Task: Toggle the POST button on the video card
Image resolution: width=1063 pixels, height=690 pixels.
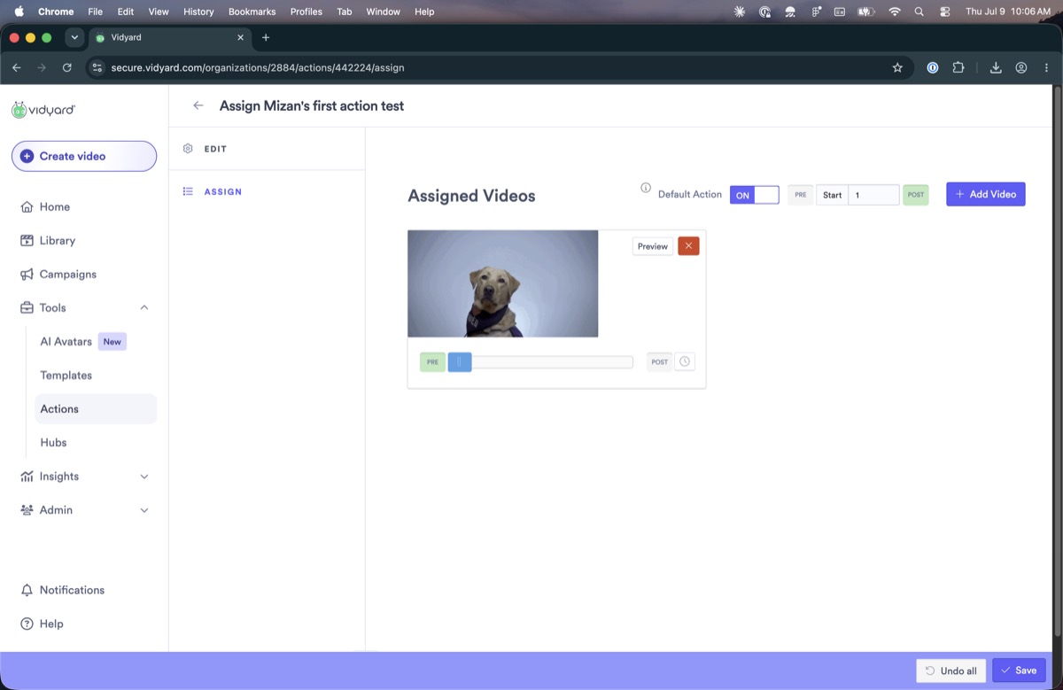Action: tap(659, 362)
